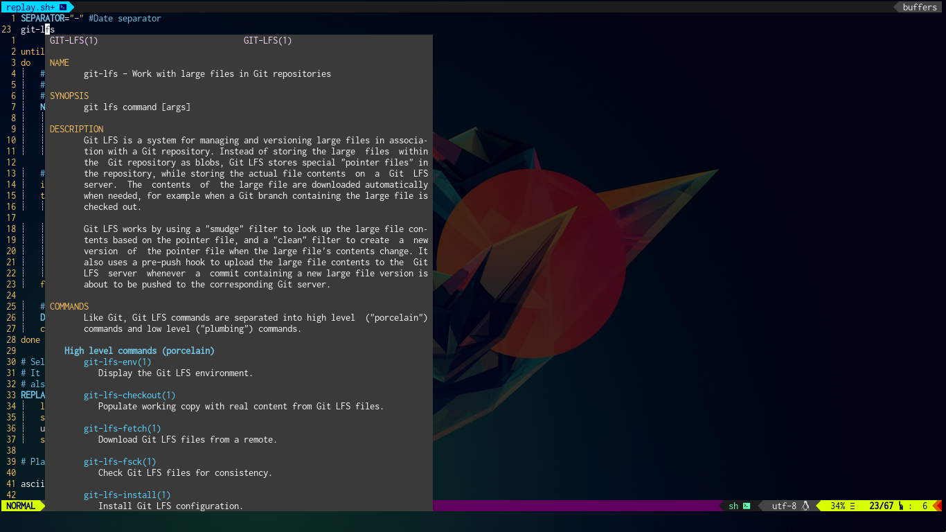946x532 pixels.
Task: Click High level commands (porcelain) heading
Action: (139, 351)
